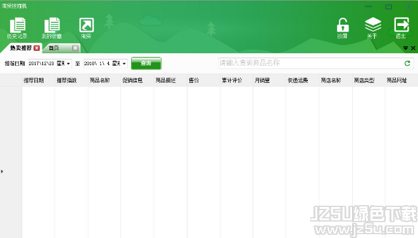Sort by 推荐指数 column header
The height and width of the screenshot is (238, 418).
(x=71, y=80)
